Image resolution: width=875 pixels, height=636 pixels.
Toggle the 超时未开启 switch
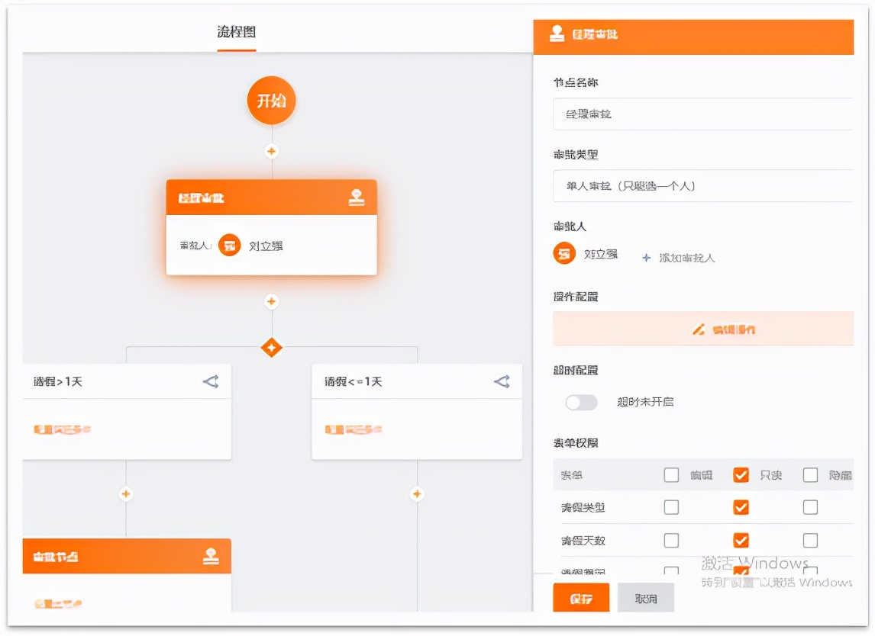pos(581,403)
